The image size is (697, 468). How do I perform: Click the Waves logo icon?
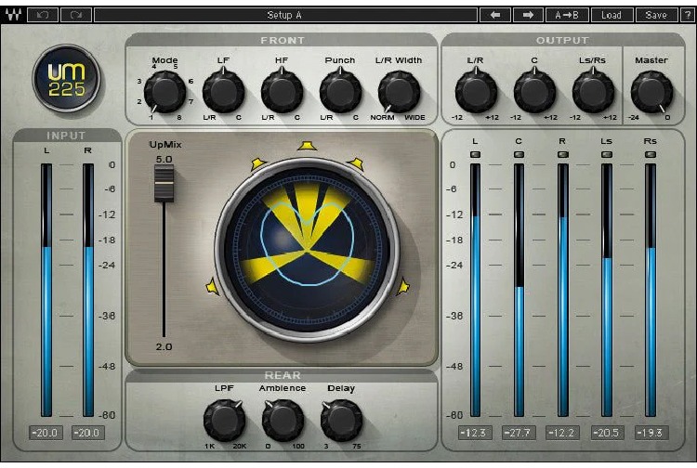tap(13, 15)
